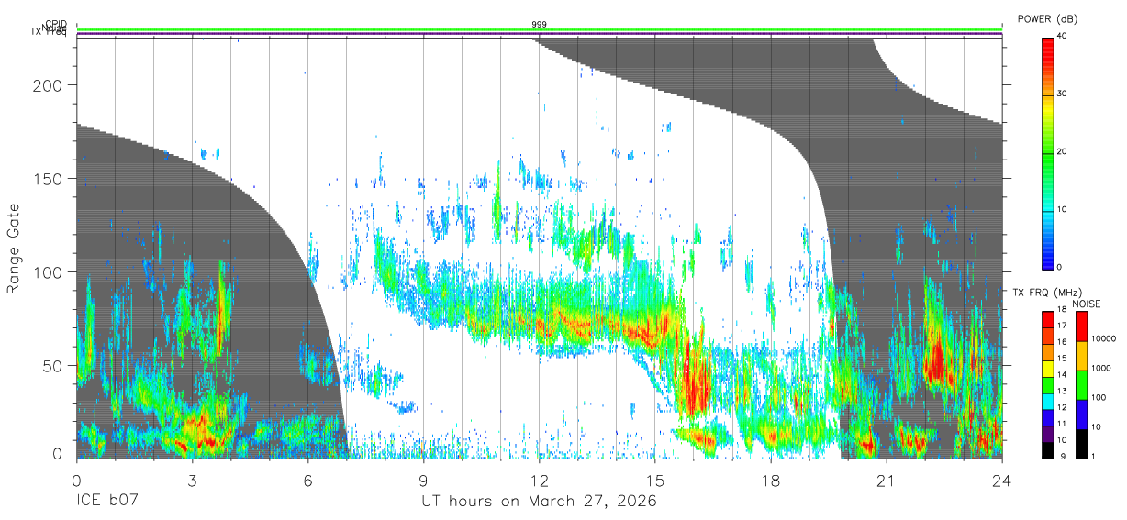Image resolution: width=1127 pixels, height=520 pixels.
Task: Click the Range Gate y-axis title
Action: (14, 249)
